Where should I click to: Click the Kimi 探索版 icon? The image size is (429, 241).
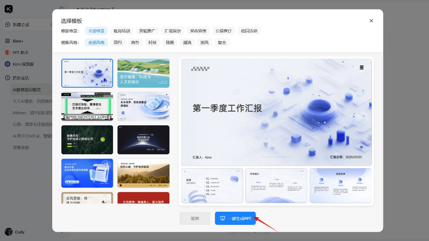click(8, 64)
